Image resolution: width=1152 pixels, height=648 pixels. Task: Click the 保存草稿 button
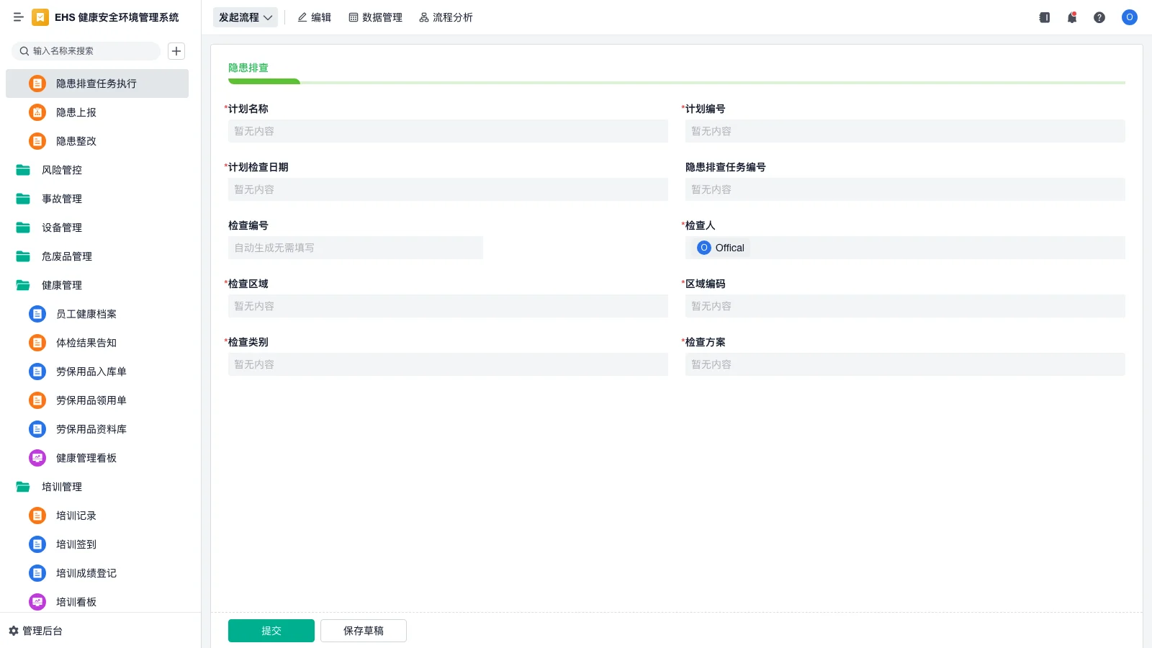click(x=364, y=631)
